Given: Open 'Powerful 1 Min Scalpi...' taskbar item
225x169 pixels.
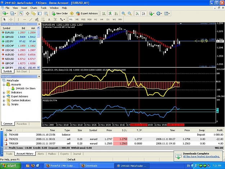Looking at the screenshot, I should coord(62,166).
